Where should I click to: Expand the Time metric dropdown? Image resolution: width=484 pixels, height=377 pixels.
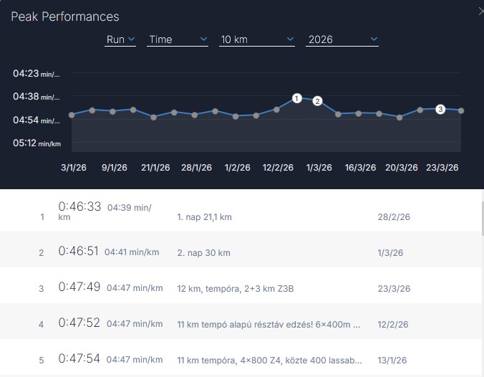(x=178, y=39)
